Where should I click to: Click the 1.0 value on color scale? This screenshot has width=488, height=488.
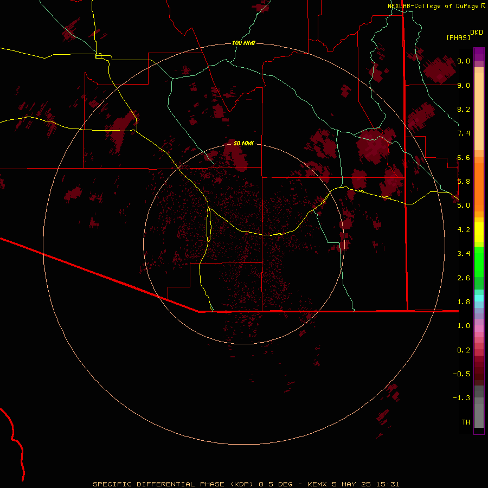coord(464,326)
